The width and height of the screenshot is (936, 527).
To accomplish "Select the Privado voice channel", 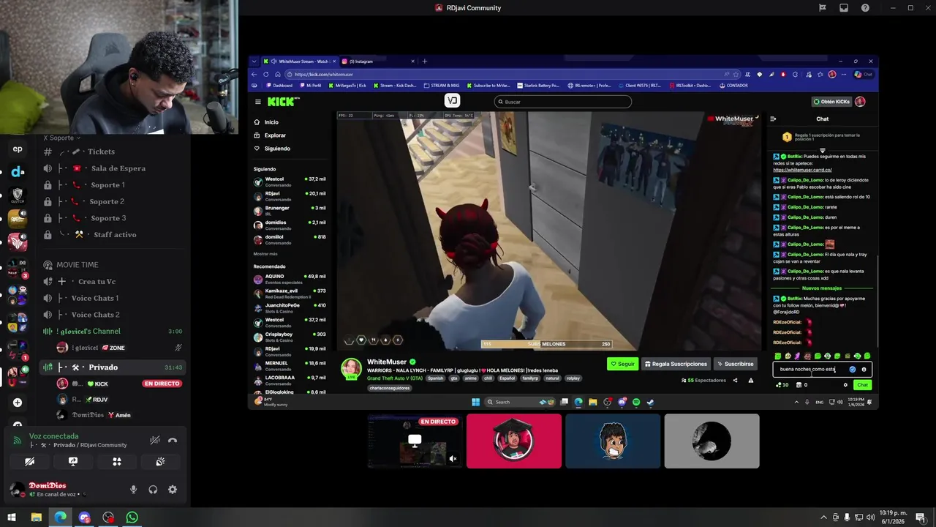I will coord(113,367).
